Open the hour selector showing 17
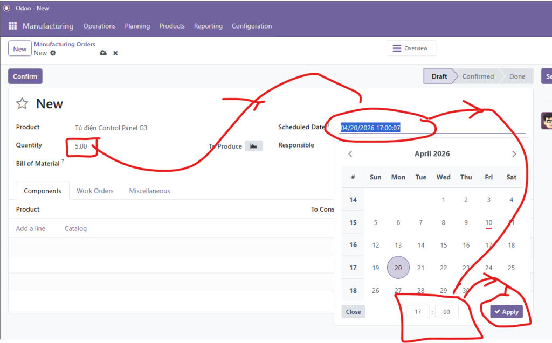 [418, 312]
